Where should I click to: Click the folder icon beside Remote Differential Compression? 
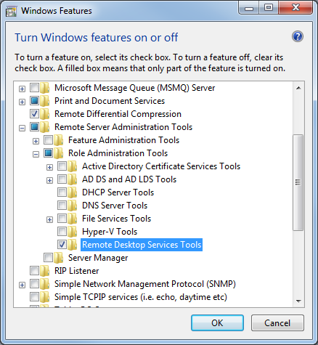(x=44, y=114)
